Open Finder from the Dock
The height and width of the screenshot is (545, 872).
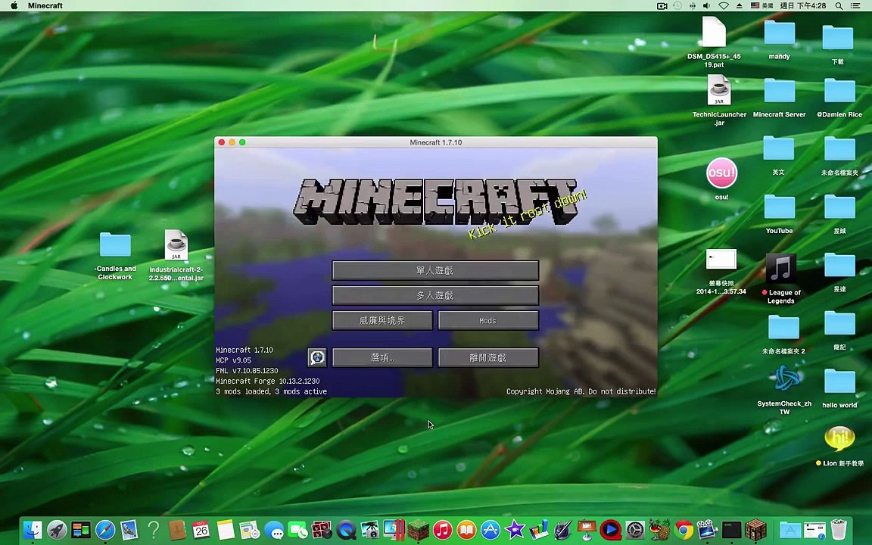[33, 529]
